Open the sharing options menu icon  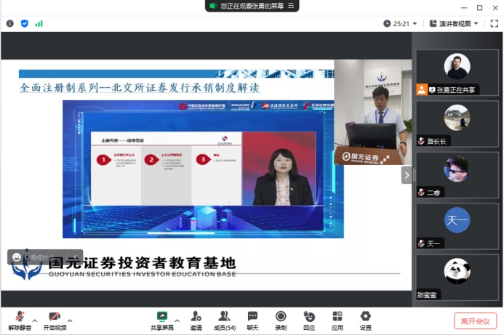click(x=291, y=6)
